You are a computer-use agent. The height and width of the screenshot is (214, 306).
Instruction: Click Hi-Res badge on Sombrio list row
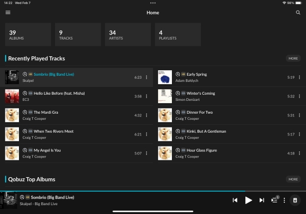(x=31, y=74)
